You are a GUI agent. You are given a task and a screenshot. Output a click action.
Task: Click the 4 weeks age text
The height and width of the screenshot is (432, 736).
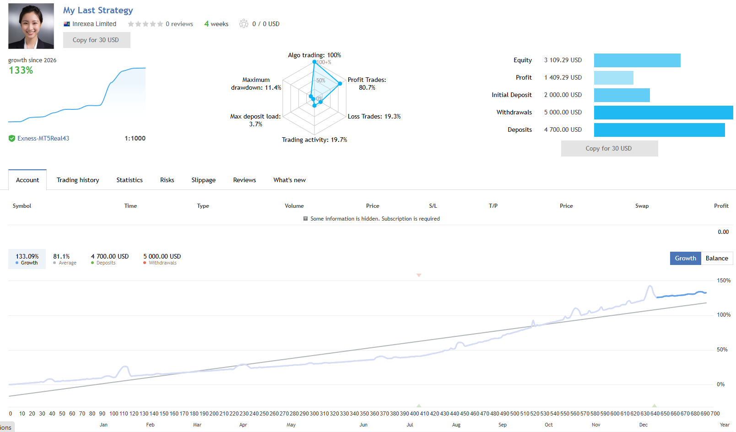tap(216, 24)
